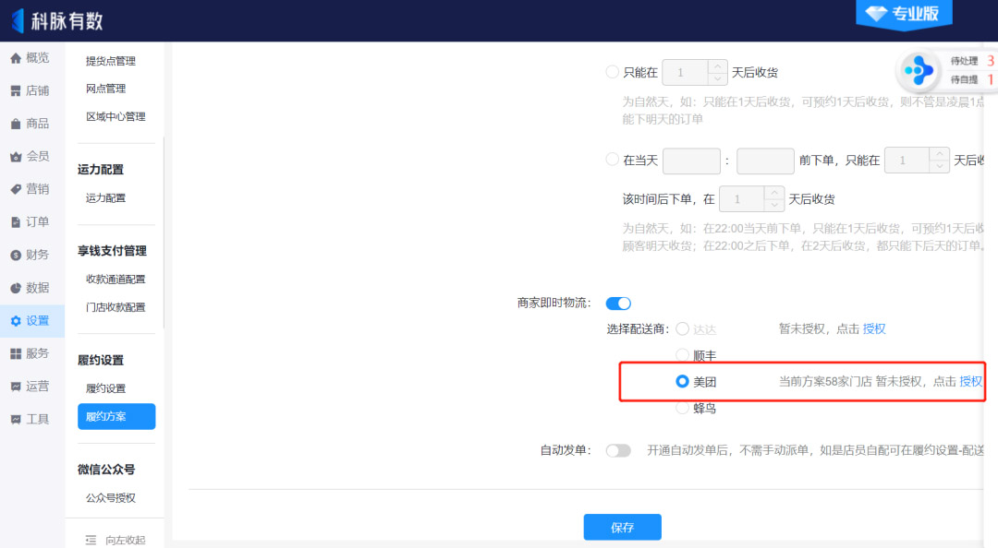
Task: Enable the 自动发单 switch
Action: 618,451
